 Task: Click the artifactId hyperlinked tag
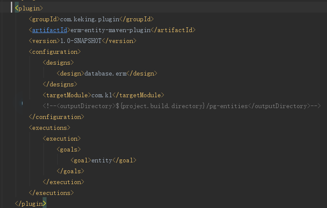(50, 30)
